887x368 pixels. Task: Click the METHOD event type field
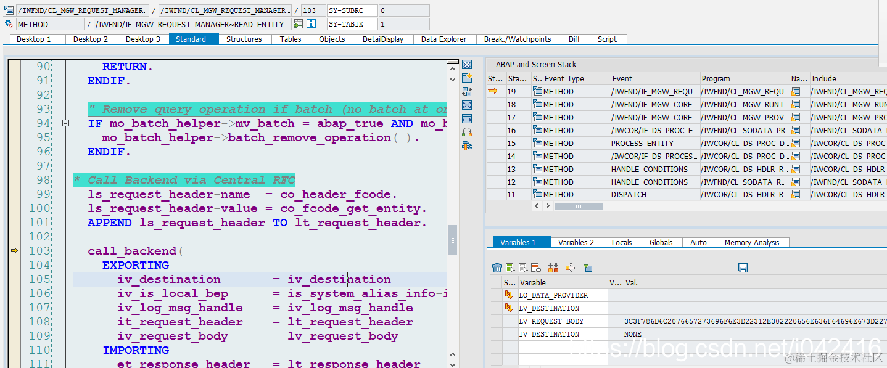click(x=50, y=24)
